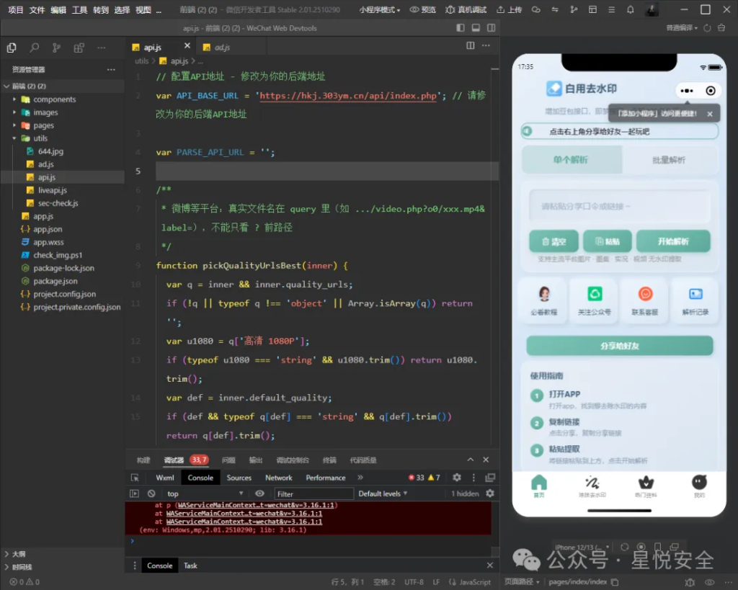Open the 项目 menu

16,10
